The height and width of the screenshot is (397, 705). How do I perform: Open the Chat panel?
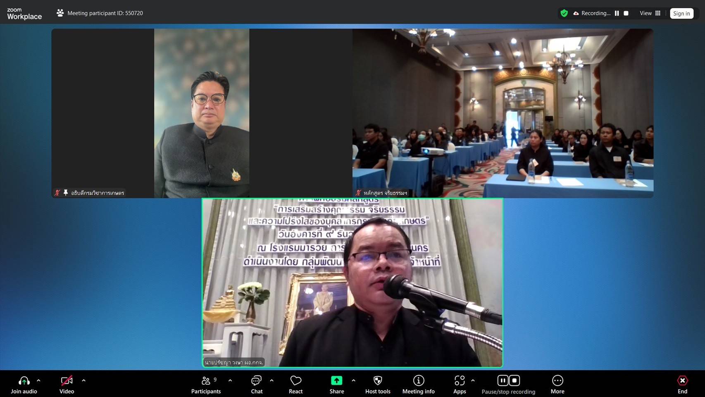[x=256, y=381]
